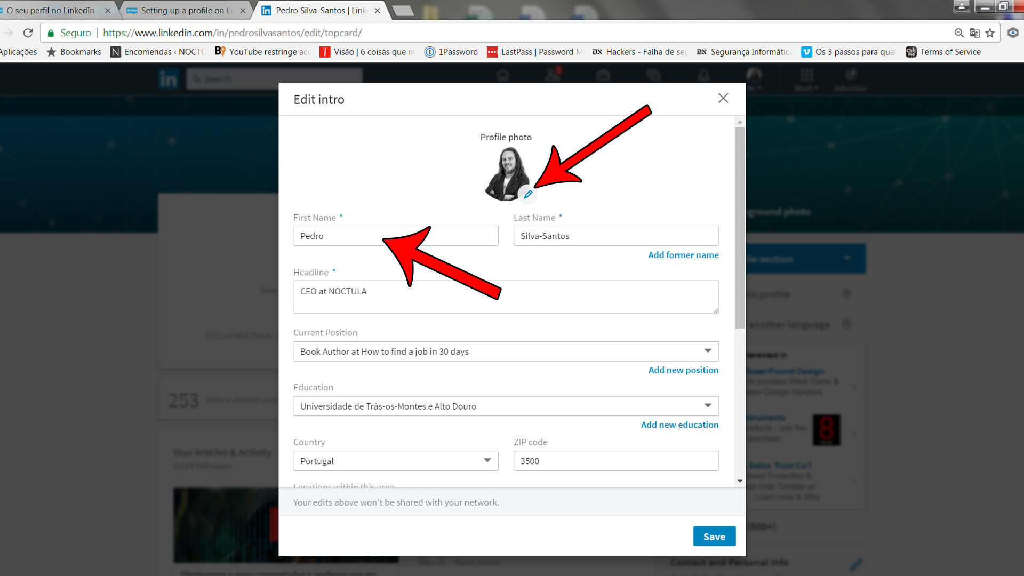Open the 'Os 3 passos' bookmark
The image size is (1024, 576).
pos(849,52)
